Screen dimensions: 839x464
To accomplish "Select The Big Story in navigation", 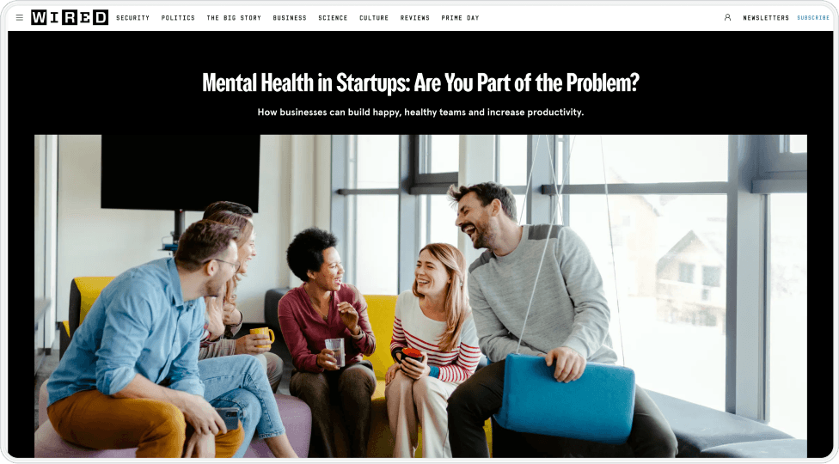I will [x=234, y=18].
